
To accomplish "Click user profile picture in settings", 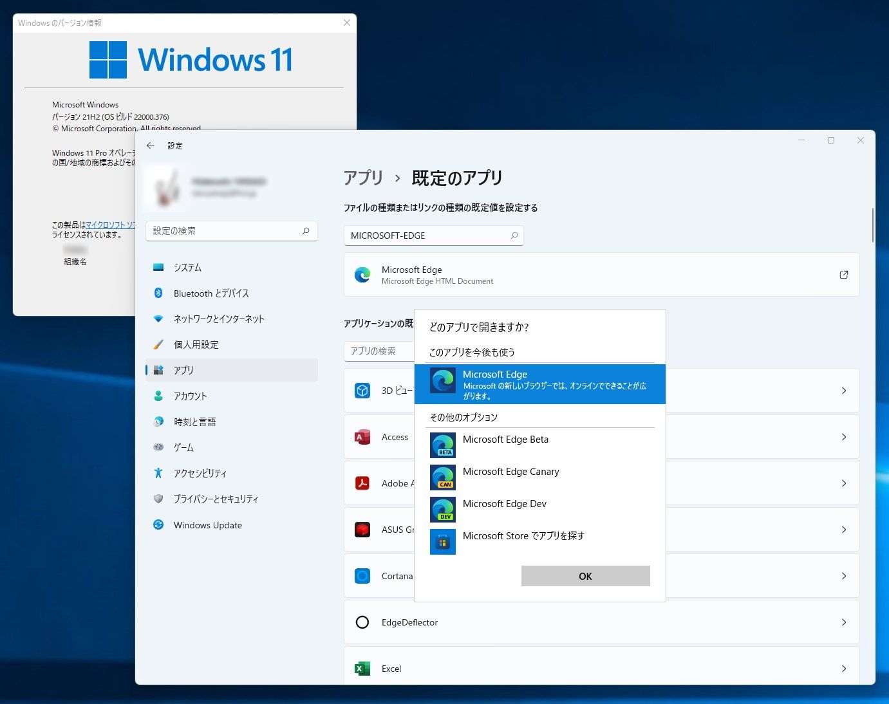I will click(167, 187).
